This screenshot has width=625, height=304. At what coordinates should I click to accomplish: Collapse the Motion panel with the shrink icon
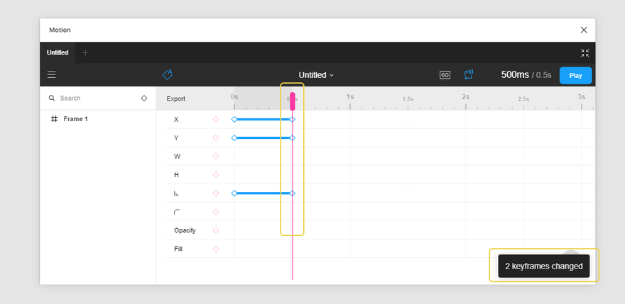click(585, 53)
